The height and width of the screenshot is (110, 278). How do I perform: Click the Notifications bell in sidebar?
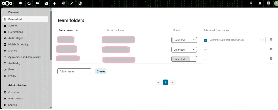click(x=5, y=32)
